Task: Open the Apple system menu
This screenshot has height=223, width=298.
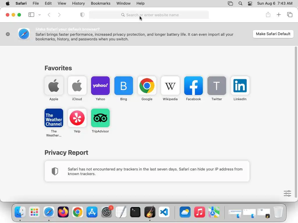Action: (x=8, y=3)
